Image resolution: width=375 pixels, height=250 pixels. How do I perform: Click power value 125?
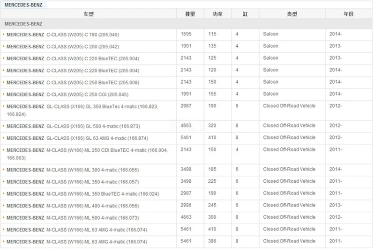click(212, 58)
